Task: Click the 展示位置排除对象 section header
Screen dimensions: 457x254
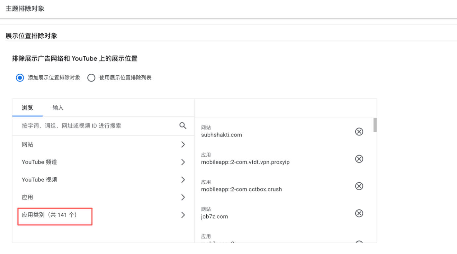Action: pyautogui.click(x=31, y=36)
